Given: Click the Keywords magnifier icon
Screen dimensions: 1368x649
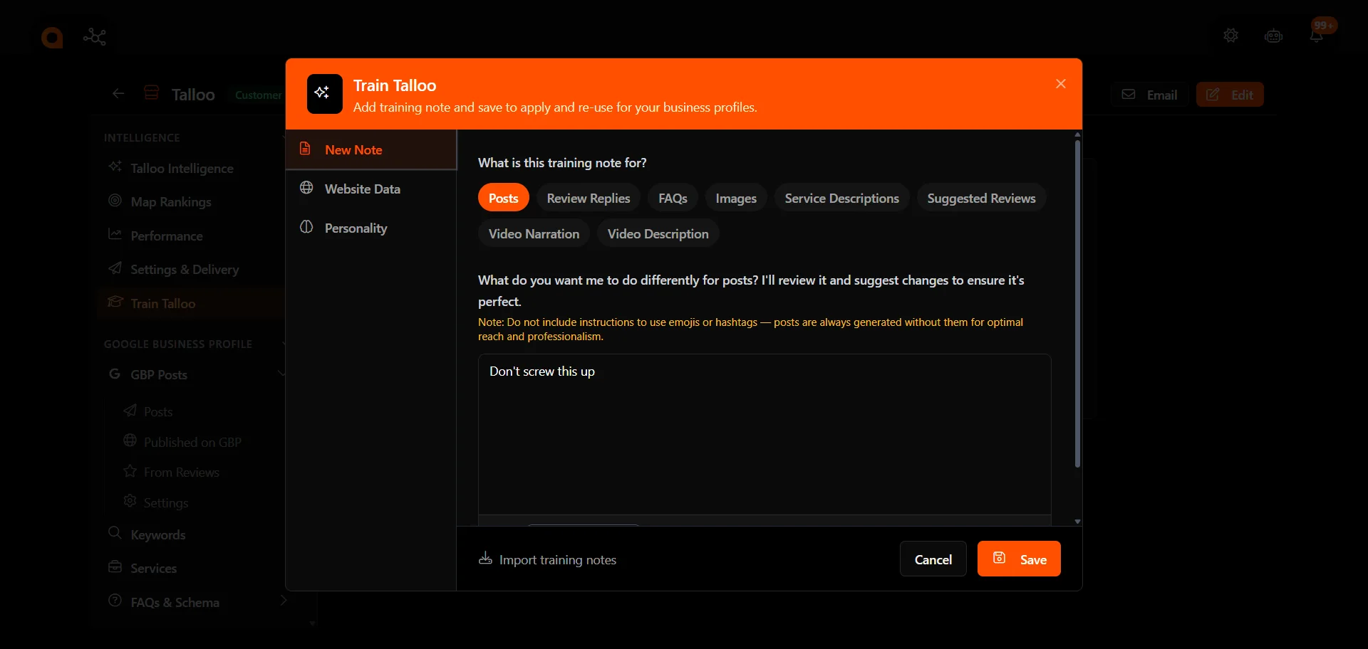Looking at the screenshot, I should [115, 533].
